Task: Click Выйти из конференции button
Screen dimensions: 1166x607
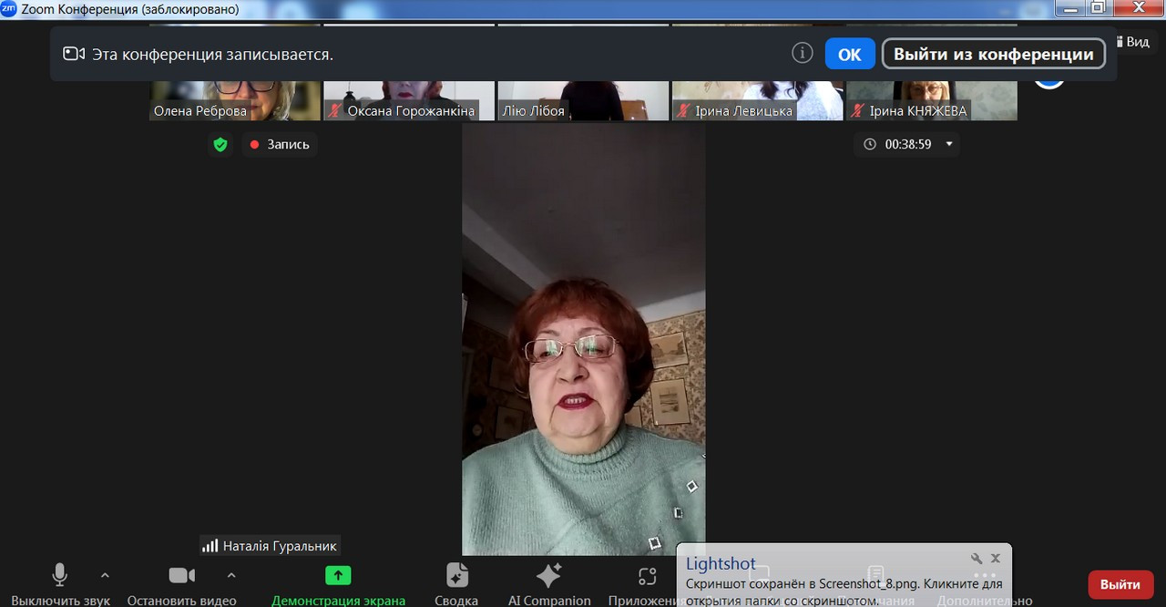Action: point(993,54)
